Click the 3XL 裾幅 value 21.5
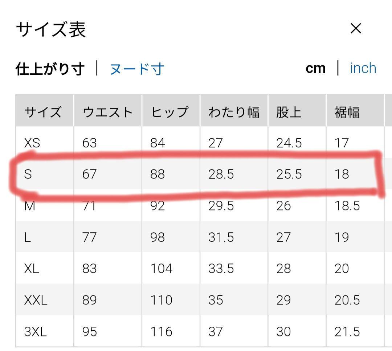392x351 pixels. click(x=347, y=332)
